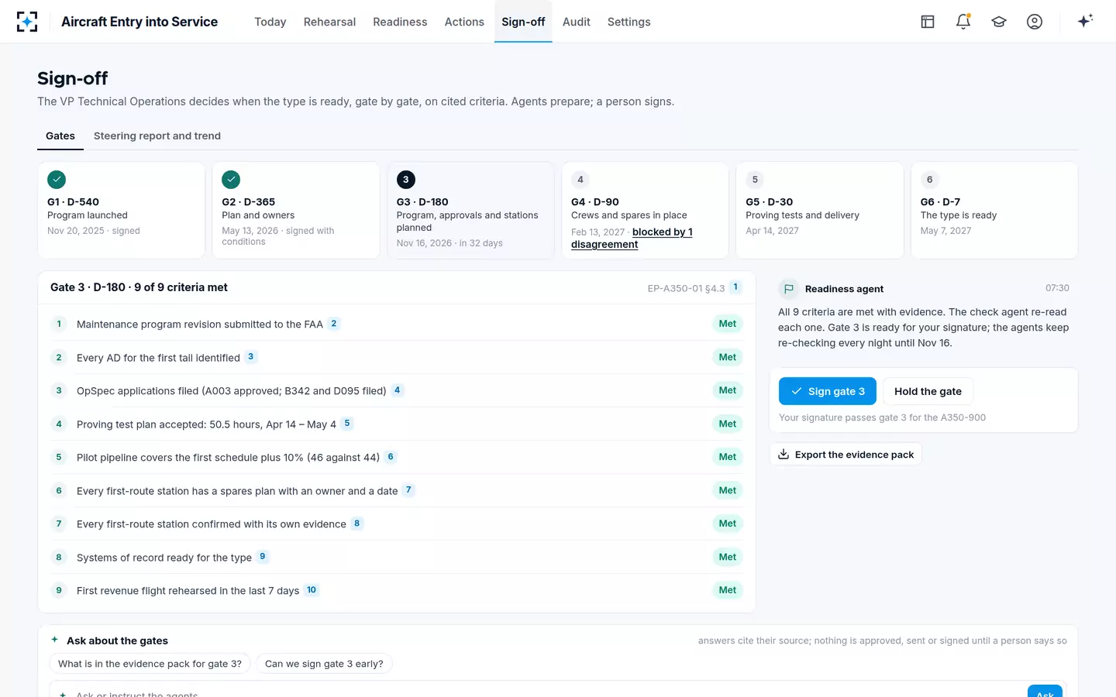Select the G3 · D-180 gate card
The image size is (1116, 697).
[470, 210]
